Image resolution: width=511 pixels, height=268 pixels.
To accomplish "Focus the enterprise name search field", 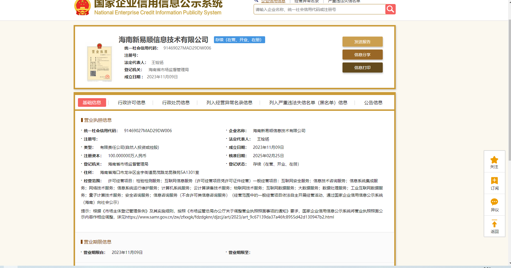I will coord(319,9).
